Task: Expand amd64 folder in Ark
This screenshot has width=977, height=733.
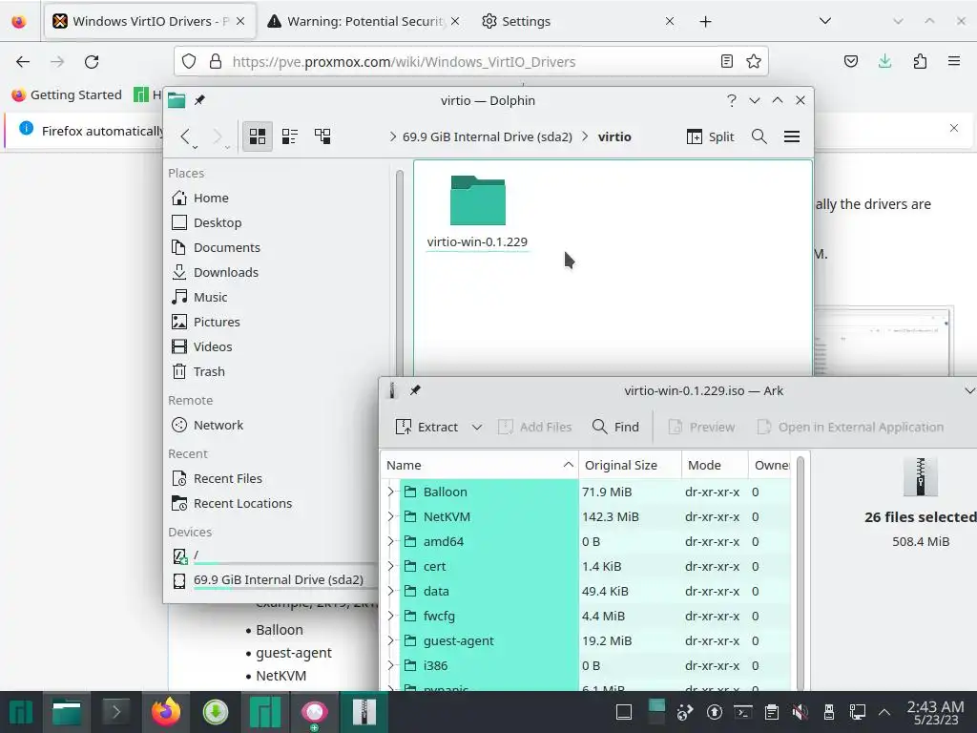Action: [x=390, y=542]
